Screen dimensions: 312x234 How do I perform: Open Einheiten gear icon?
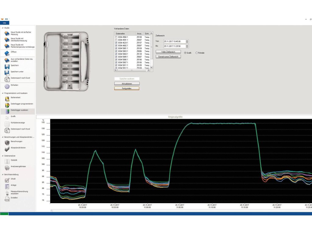(x=7, y=86)
